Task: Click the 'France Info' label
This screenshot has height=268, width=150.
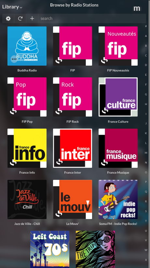Action: tap(27, 173)
